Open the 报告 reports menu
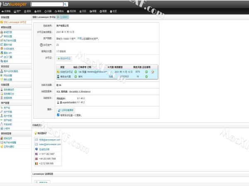Screen dimensions: 249x186 (x=27, y=12)
